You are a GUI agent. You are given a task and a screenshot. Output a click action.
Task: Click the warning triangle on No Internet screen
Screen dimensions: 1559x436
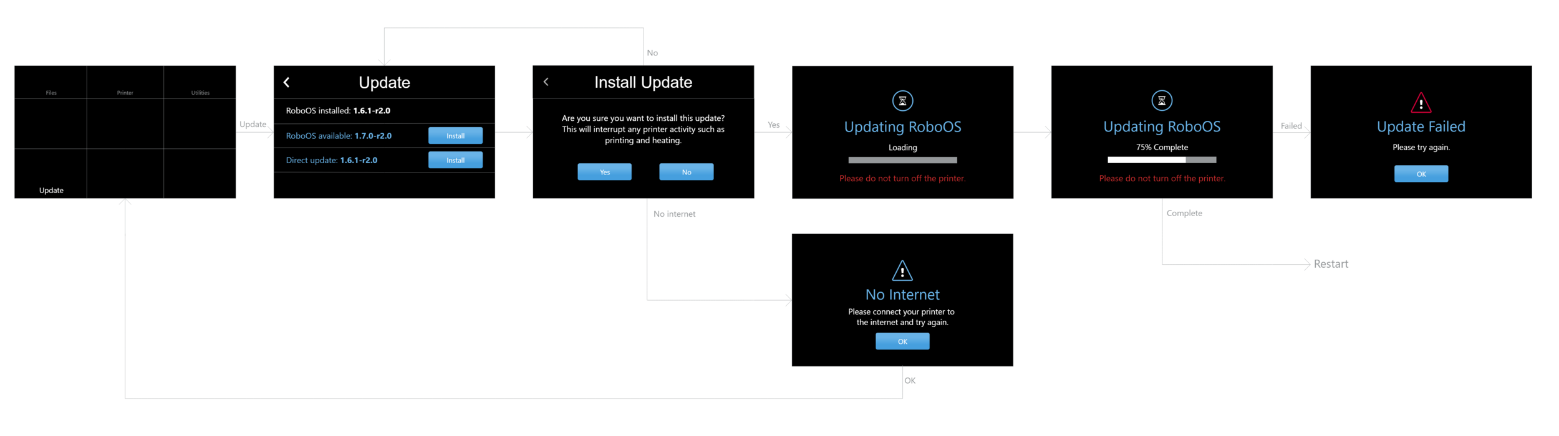[902, 270]
